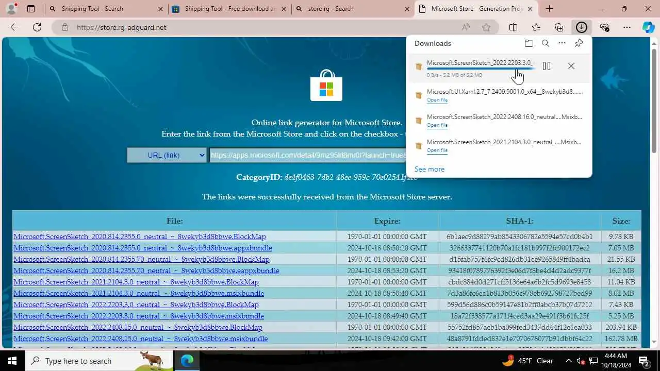Download ScreenSketch_2020.814.2355.70 BlockMap link
This screenshot has width=660, height=371.
click(x=141, y=259)
